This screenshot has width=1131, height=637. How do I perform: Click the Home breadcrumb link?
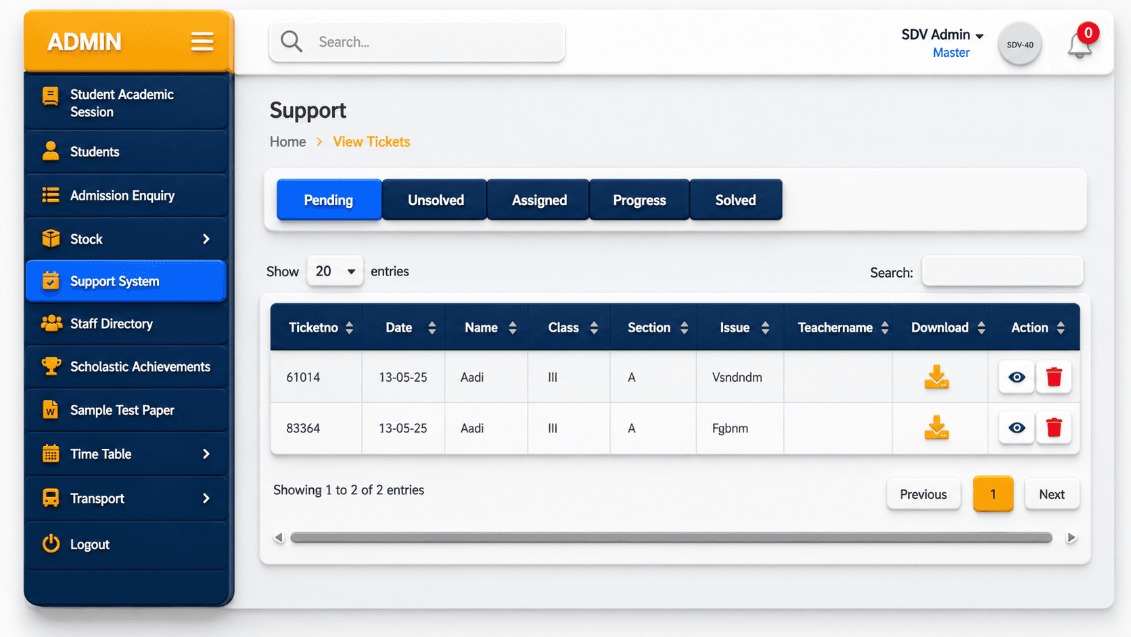(x=287, y=141)
